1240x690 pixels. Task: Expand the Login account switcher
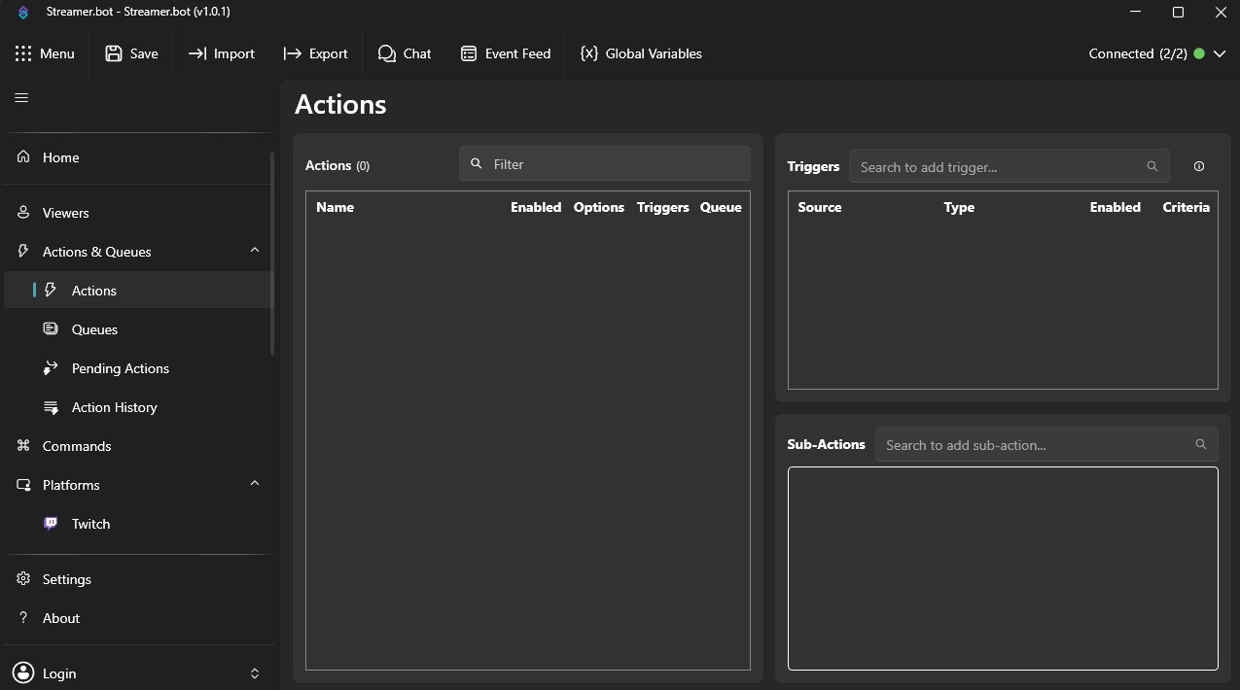pos(255,673)
